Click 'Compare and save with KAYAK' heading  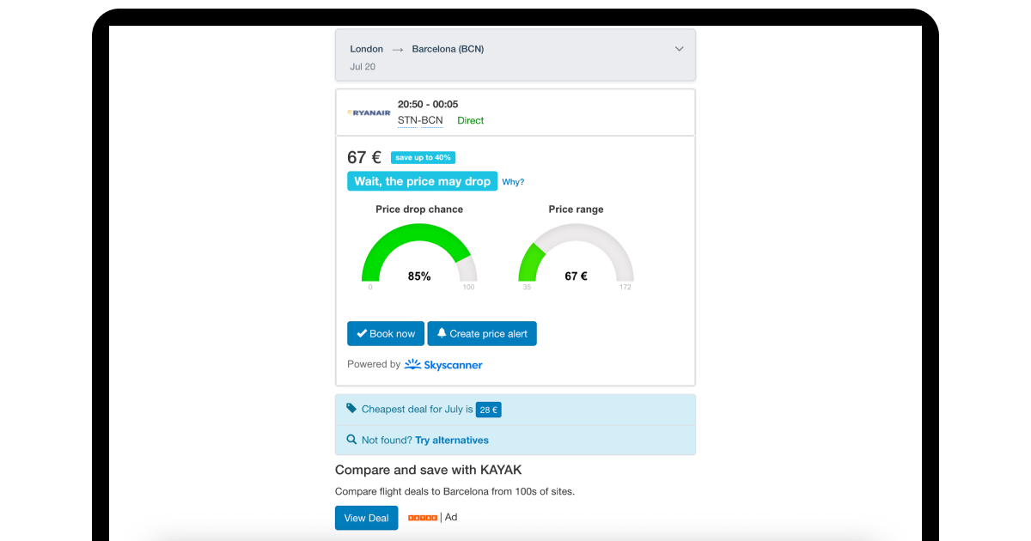(x=429, y=470)
